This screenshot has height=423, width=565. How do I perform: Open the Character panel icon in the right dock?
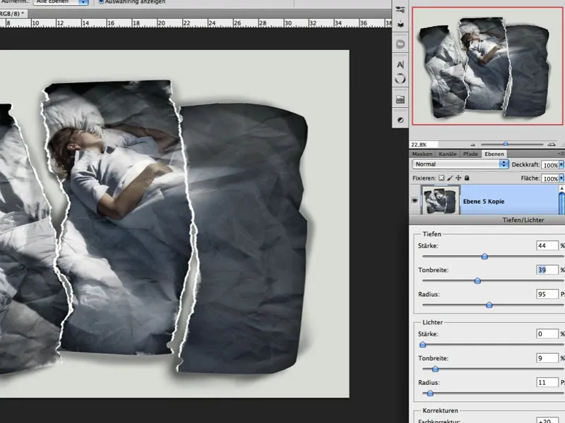(402, 63)
